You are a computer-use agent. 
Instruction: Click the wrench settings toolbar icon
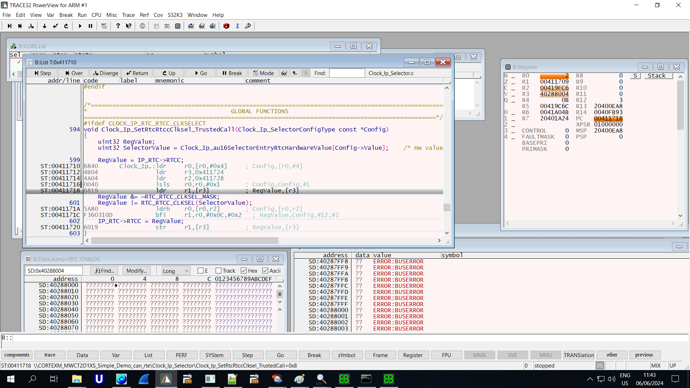pos(248,26)
